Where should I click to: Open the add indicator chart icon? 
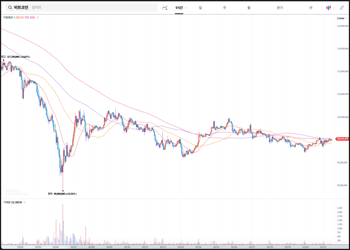165,7
